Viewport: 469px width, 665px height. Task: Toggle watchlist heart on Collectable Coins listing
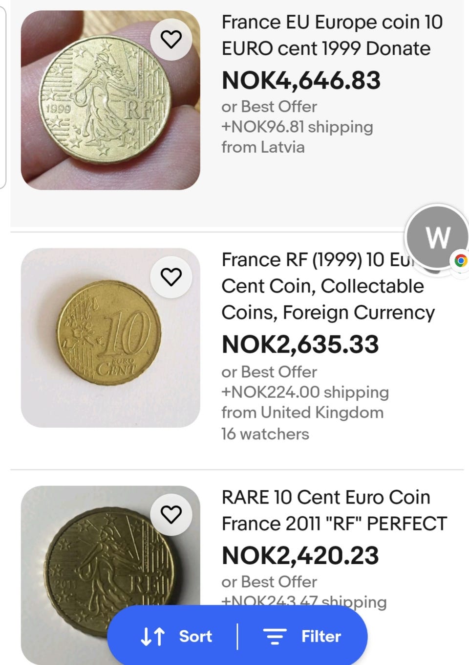tap(171, 277)
